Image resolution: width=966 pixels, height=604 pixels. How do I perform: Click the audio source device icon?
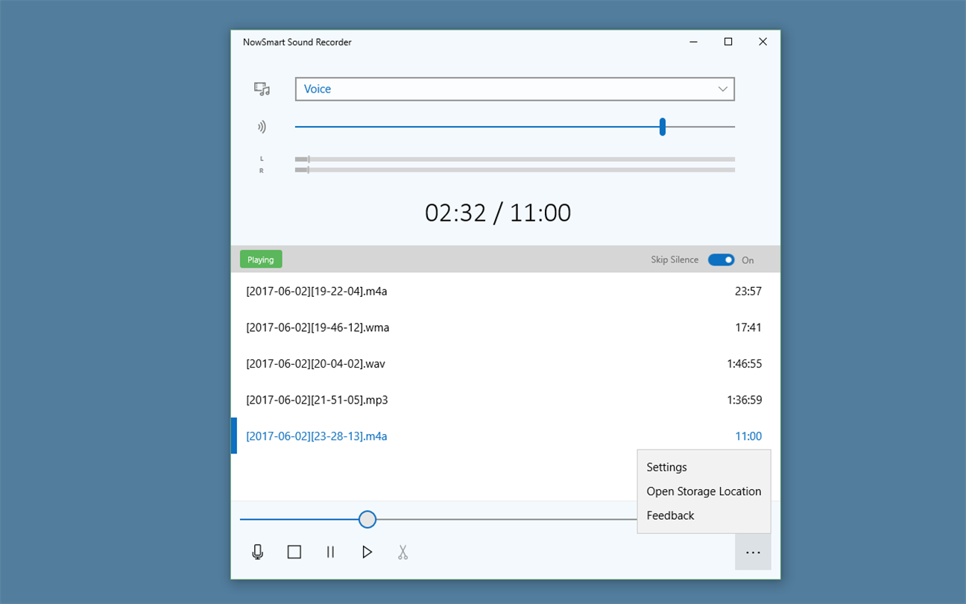[262, 89]
